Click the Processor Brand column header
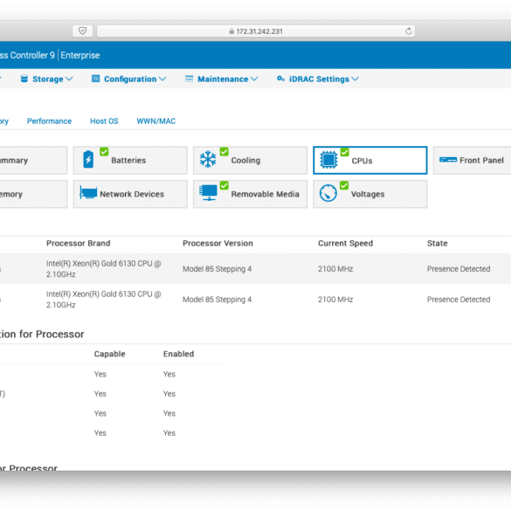The width and height of the screenshot is (511, 511). [x=79, y=243]
